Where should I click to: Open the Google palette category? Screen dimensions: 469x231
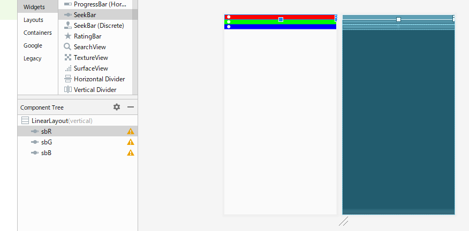coord(33,45)
